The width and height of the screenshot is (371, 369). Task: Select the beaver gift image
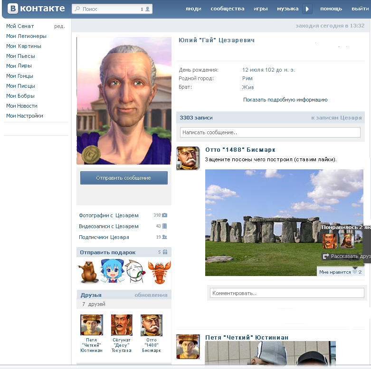pyautogui.click(x=88, y=272)
